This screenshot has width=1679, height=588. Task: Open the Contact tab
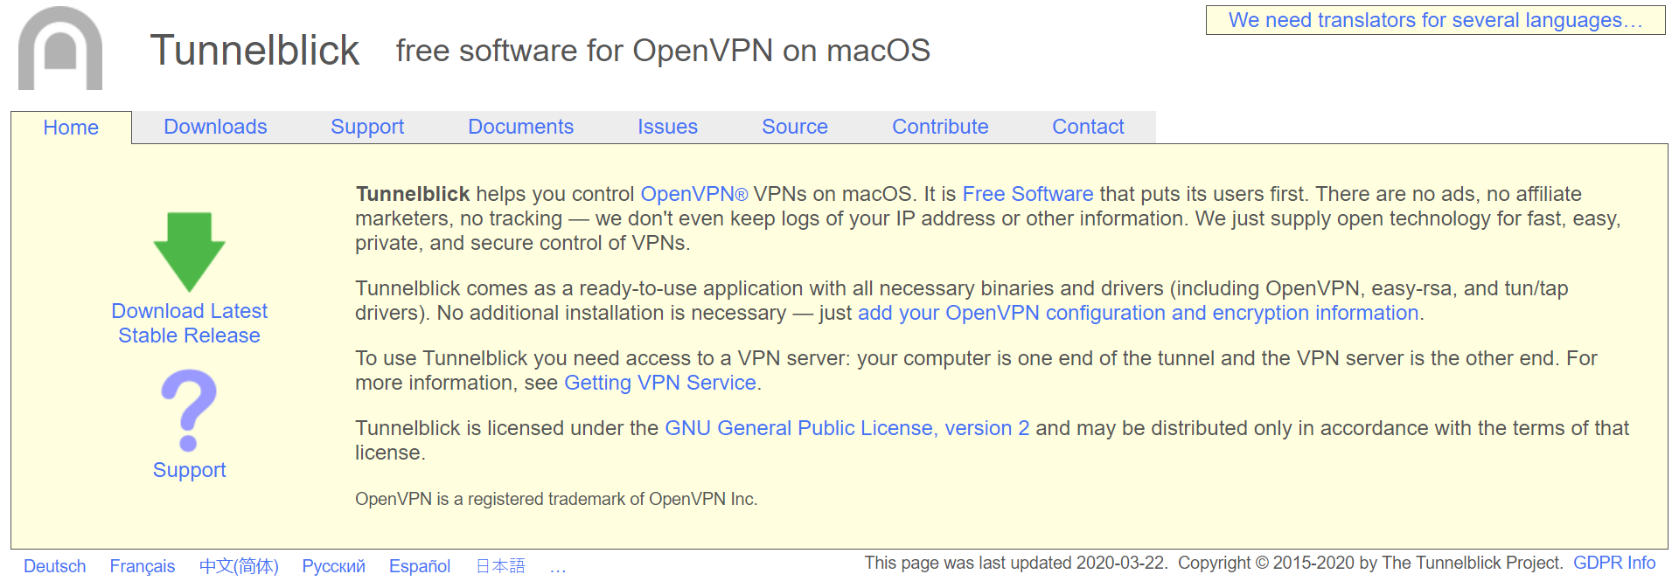pyautogui.click(x=1088, y=127)
